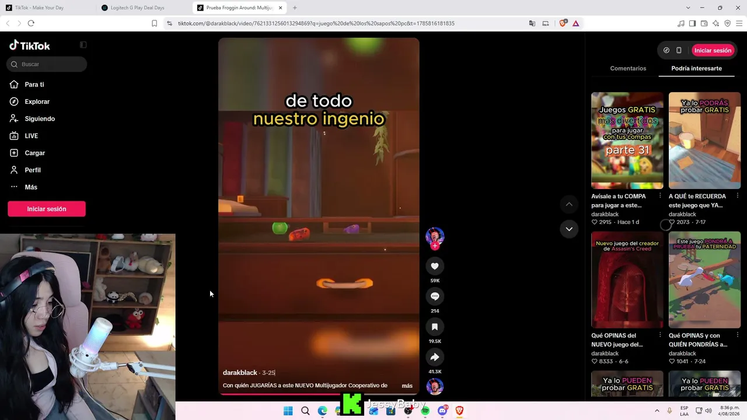The width and height of the screenshot is (747, 420).
Task: Open Spotify from the taskbar
Action: pyautogui.click(x=425, y=411)
